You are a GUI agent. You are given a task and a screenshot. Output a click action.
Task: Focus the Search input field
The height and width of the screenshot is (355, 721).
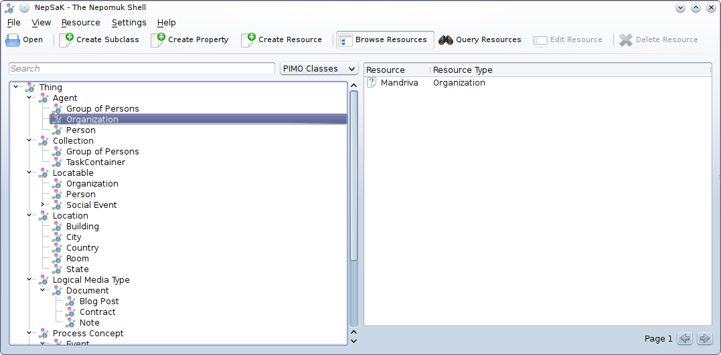pos(142,68)
